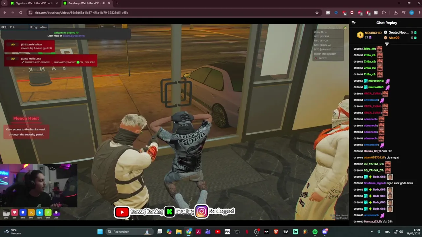This screenshot has height=237, width=422.
Task: Open network and volume quick settings
Action: [399, 232]
